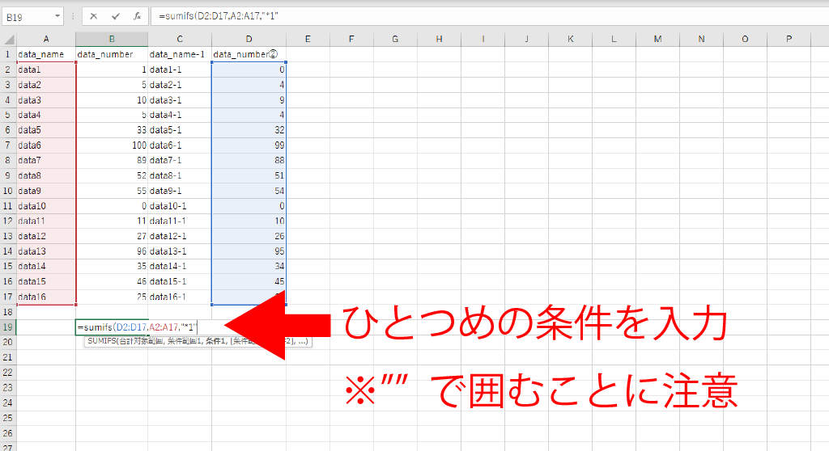Click the Cancel (X) icon in formula bar
The height and width of the screenshot is (451, 829).
tap(94, 15)
